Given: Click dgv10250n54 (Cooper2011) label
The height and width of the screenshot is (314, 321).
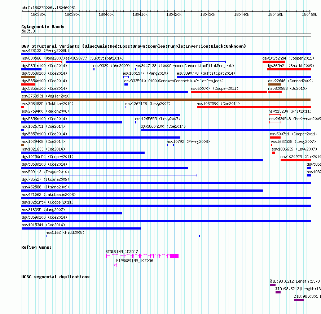Looking at the screenshot, I should pyautogui.click(x=48, y=157).
